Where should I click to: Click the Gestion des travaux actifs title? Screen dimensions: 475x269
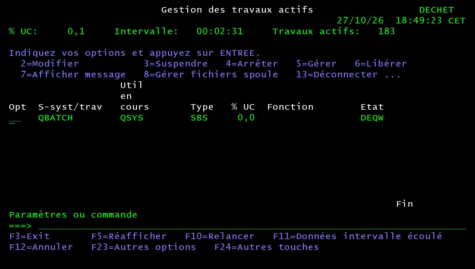(237, 10)
